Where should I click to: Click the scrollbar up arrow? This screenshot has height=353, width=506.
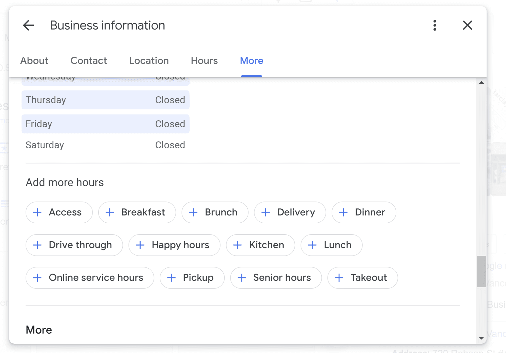(481, 83)
